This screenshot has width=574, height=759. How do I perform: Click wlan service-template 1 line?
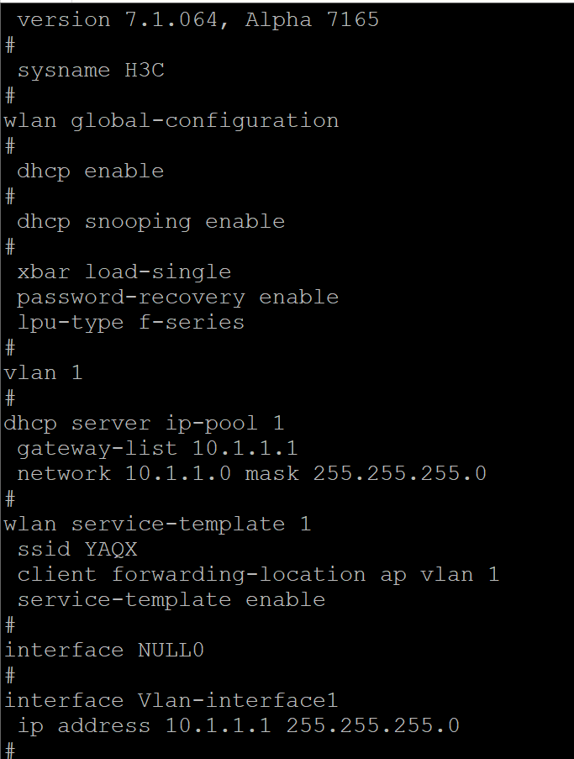158,524
